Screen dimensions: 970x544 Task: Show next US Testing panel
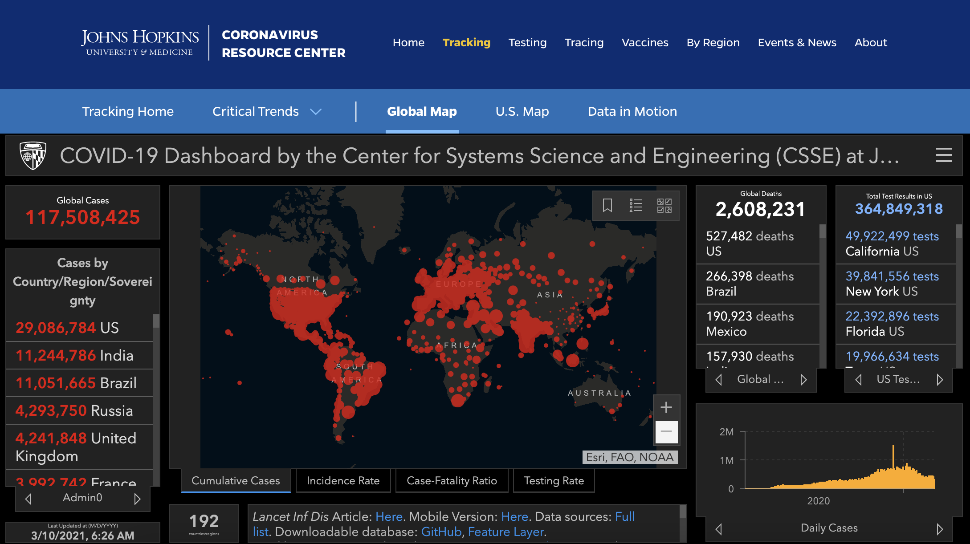click(940, 380)
